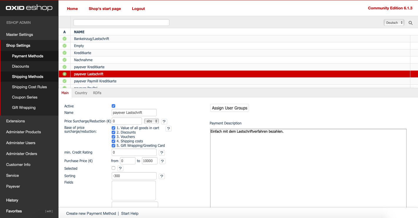Click the Logout link

click(138, 9)
